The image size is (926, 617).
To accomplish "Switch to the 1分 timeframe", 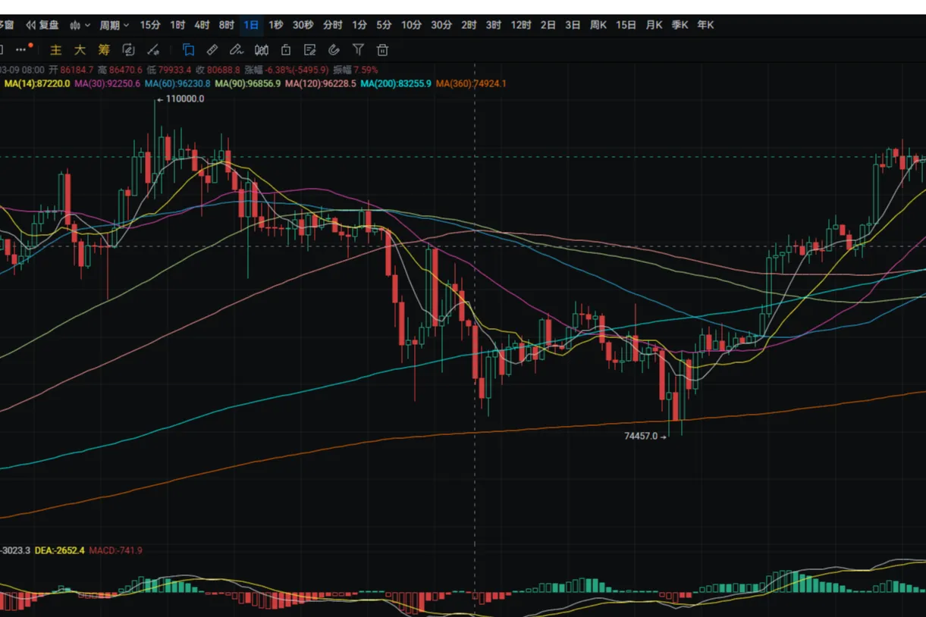I will coord(359,25).
